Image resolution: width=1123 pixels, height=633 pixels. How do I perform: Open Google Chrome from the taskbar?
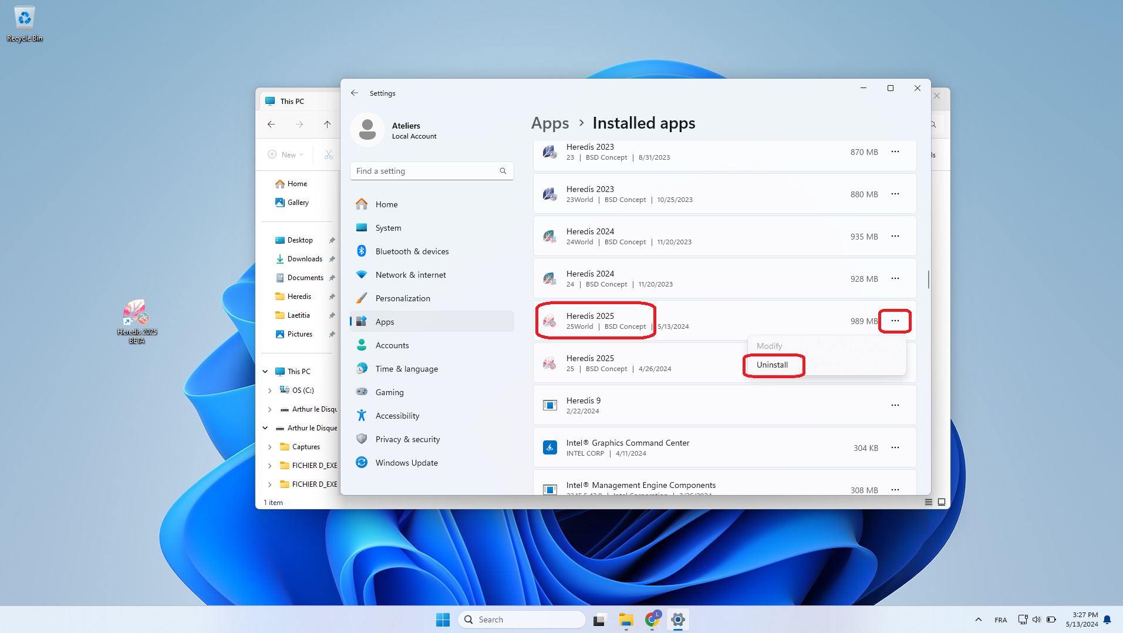click(652, 619)
